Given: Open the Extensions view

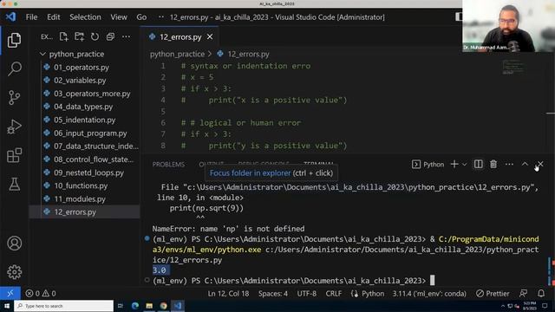Looking at the screenshot, I should (x=14, y=155).
